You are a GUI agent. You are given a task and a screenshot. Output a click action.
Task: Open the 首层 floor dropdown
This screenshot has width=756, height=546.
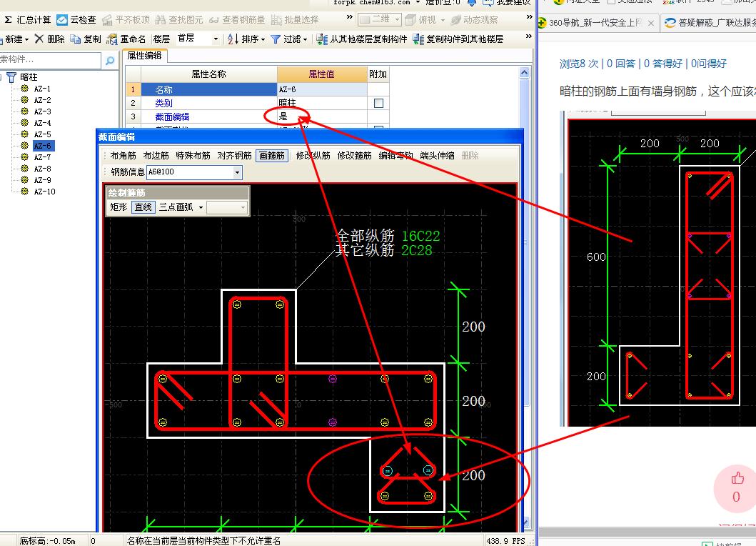coord(216,39)
